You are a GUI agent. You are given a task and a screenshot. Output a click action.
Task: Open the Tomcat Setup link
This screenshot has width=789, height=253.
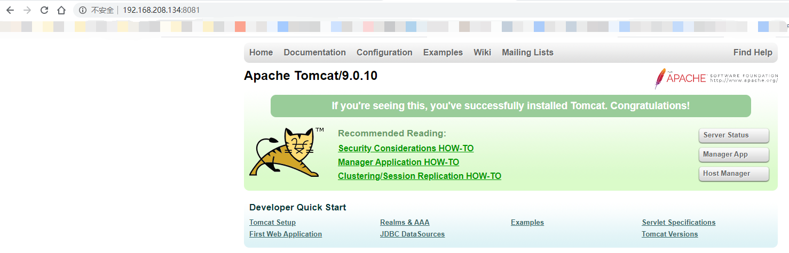(272, 222)
